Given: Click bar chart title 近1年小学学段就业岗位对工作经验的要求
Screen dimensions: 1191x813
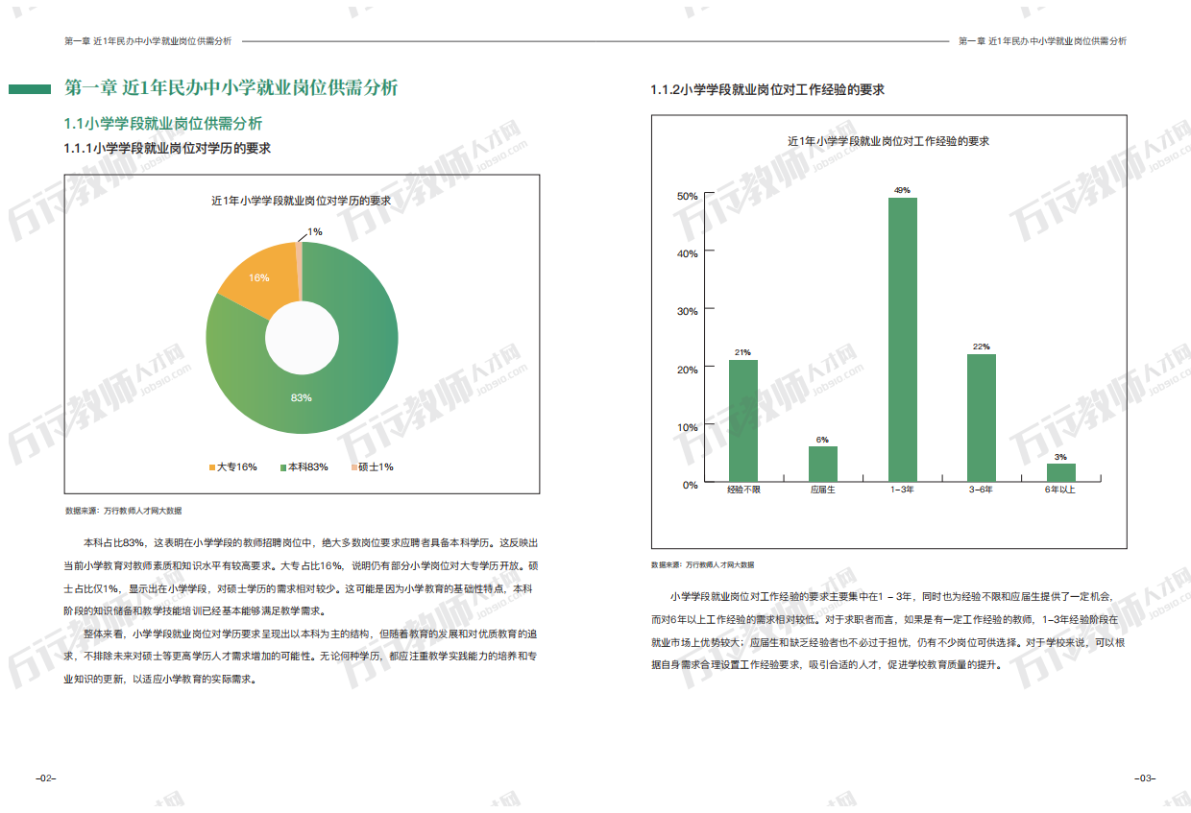Looking at the screenshot, I should pos(888,141).
